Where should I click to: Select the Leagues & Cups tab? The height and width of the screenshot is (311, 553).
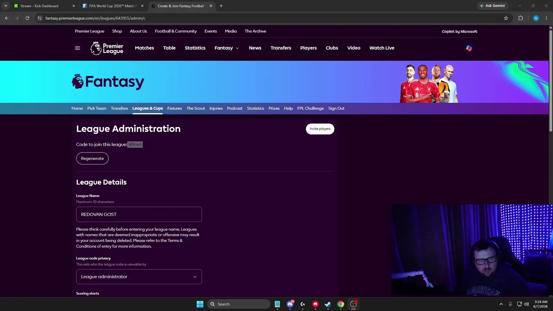click(x=148, y=108)
